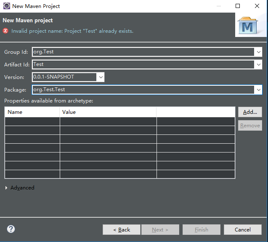The image size is (268, 242).
Task: Open the Package dropdown arrow
Action: [258, 89]
